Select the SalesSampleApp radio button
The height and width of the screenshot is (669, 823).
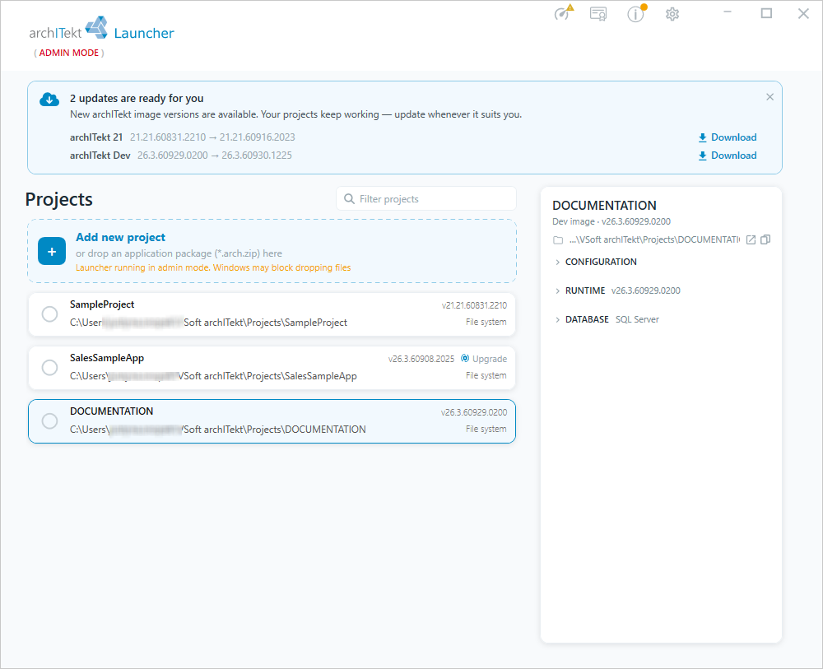coord(50,368)
